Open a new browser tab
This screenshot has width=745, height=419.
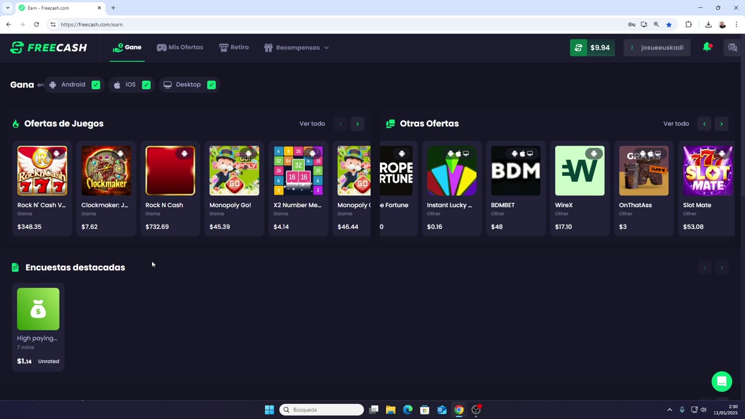coord(113,8)
